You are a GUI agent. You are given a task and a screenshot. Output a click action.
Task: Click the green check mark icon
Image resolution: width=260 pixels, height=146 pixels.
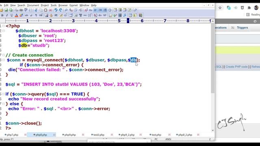(115, 15)
